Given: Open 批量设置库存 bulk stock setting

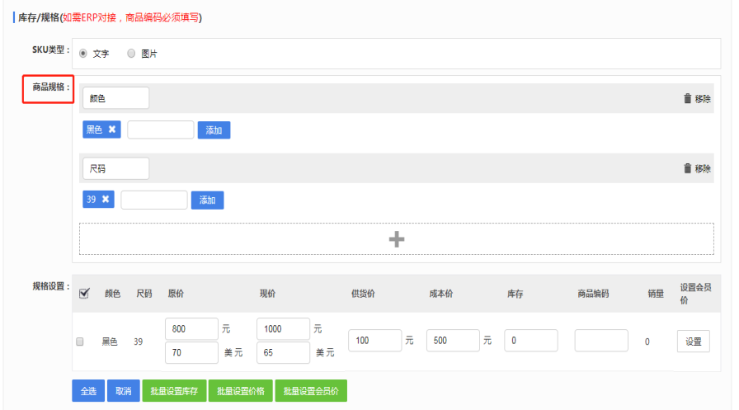Looking at the screenshot, I should [x=173, y=391].
